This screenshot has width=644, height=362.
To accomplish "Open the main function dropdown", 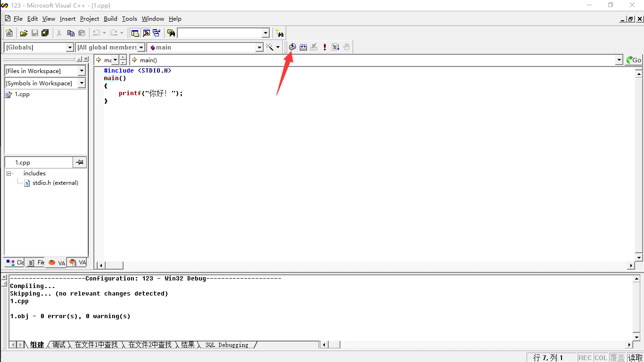I will coord(259,47).
